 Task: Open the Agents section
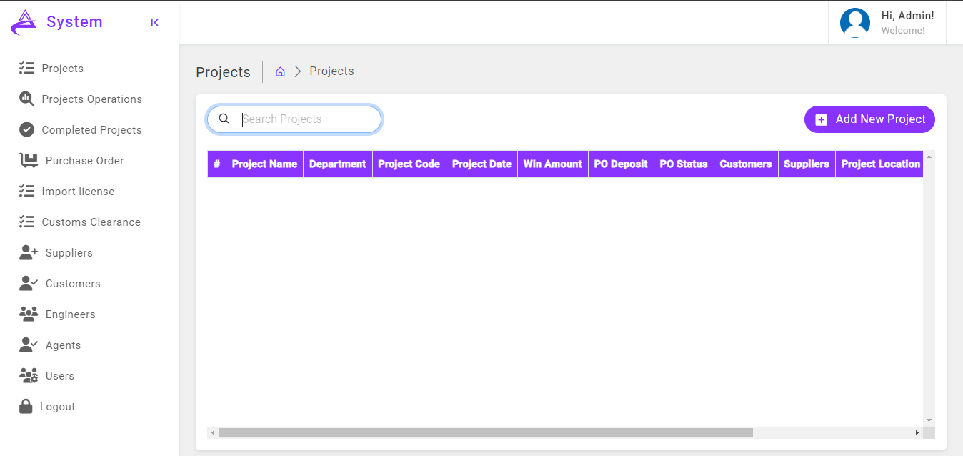[x=63, y=345]
